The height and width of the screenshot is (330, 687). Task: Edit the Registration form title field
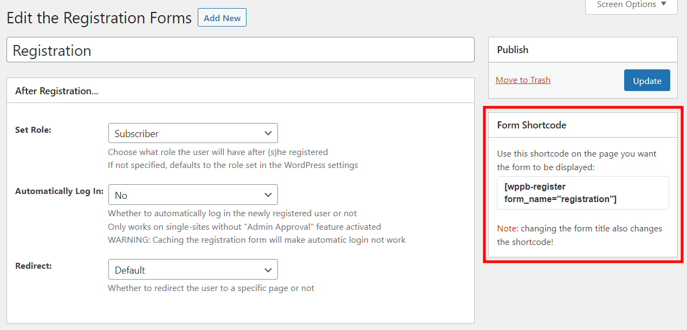pyautogui.click(x=241, y=50)
